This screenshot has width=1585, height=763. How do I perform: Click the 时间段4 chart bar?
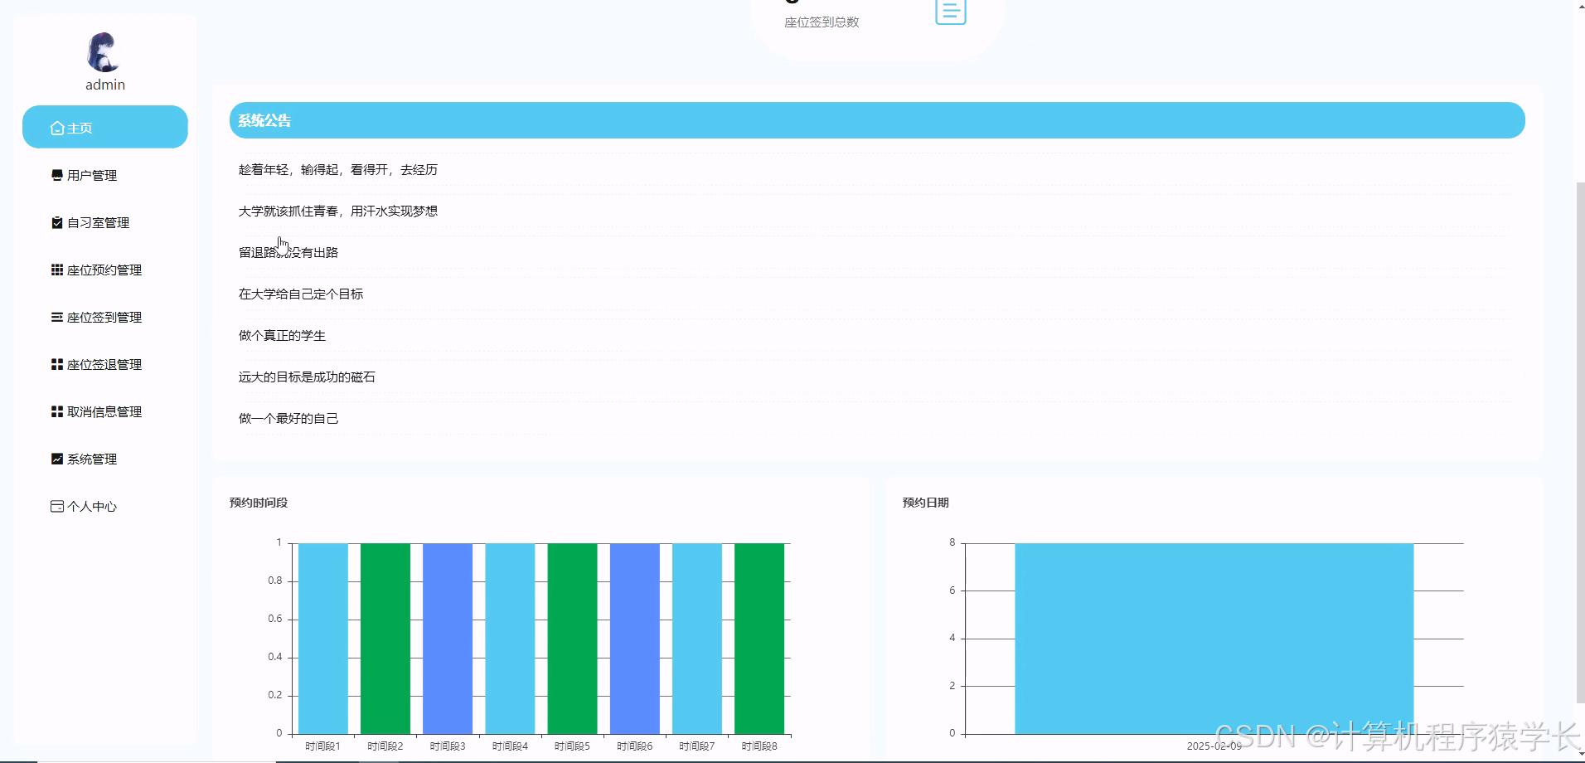pyautogui.click(x=510, y=639)
